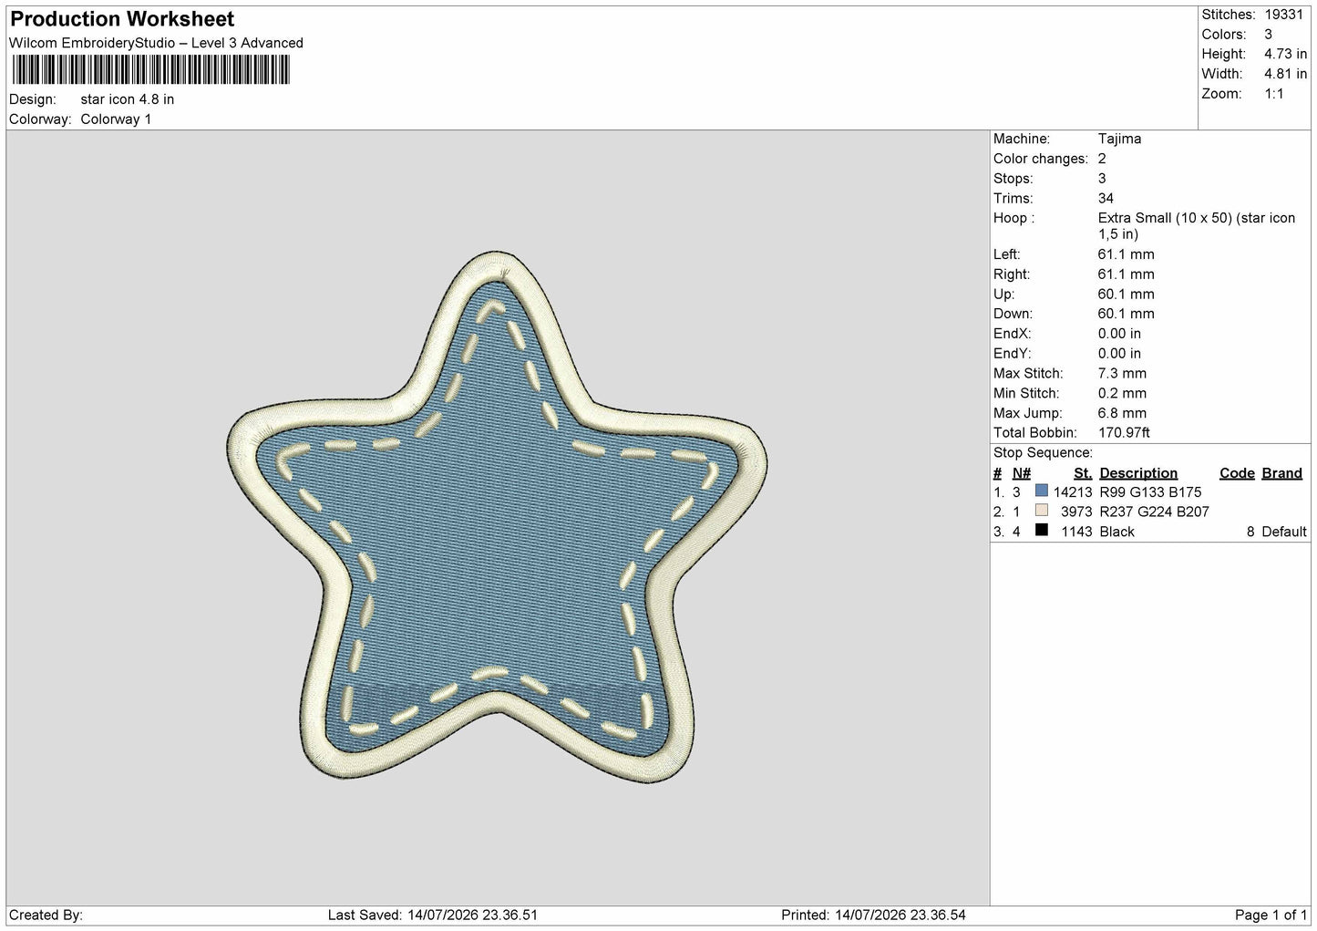The width and height of the screenshot is (1317, 931).
Task: Click the Total Bobbin value 170.97ft
Action: (1124, 433)
